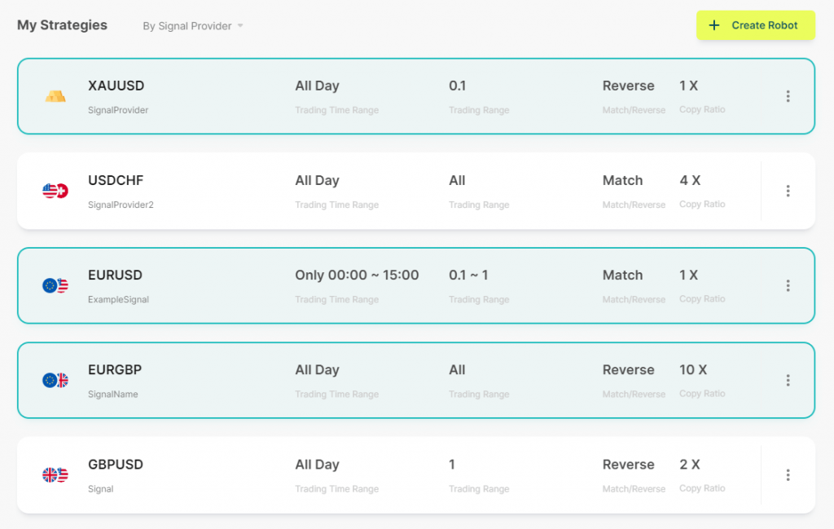Click the ExampleSignal provider name
Screen dimensions: 834x529
click(119, 300)
